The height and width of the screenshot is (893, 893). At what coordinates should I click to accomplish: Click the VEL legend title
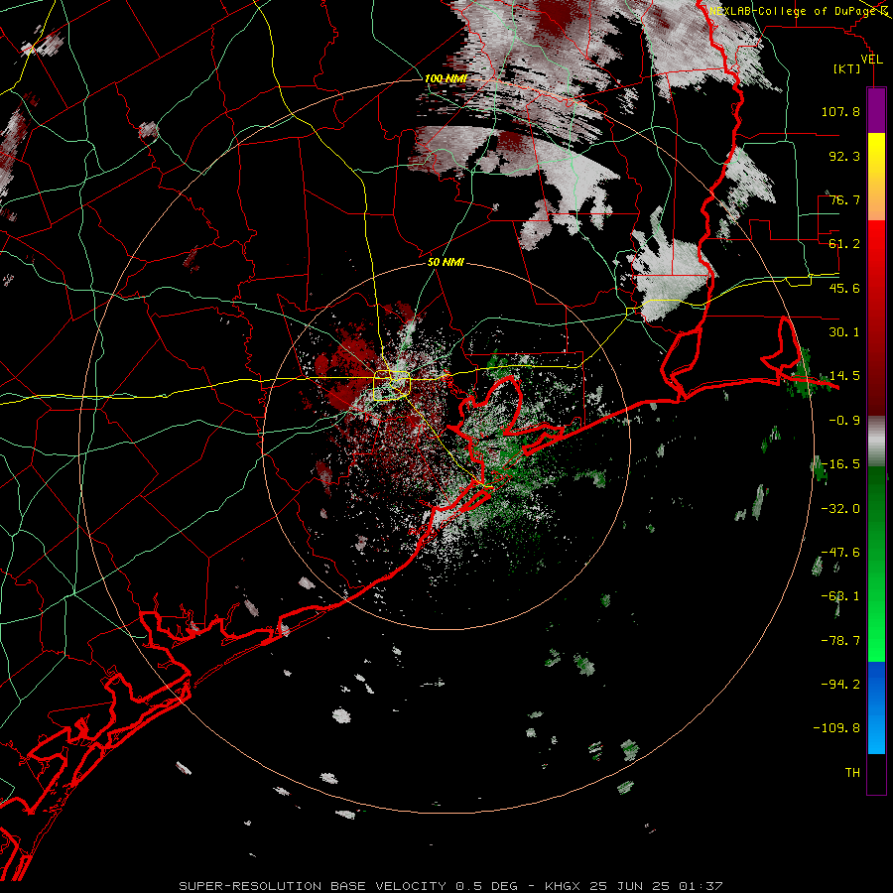[x=871, y=60]
